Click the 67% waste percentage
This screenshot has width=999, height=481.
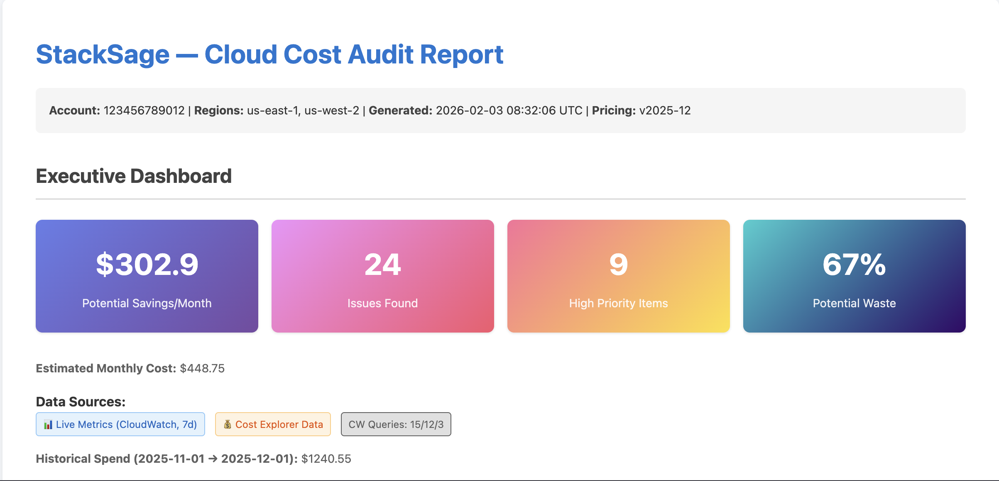click(854, 265)
